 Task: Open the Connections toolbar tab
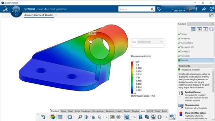click(98, 111)
